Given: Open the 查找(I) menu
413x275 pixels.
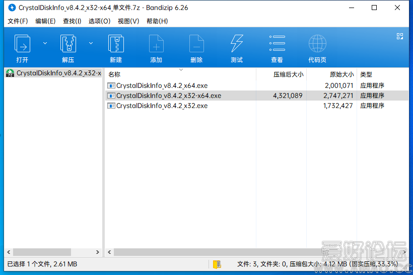Looking at the screenshot, I should (x=72, y=21).
